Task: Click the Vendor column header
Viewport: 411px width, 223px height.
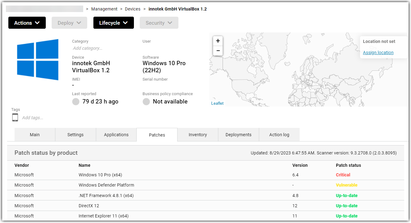Action: click(22, 165)
